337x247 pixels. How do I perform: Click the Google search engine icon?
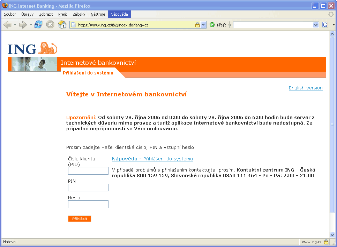pos(325,25)
